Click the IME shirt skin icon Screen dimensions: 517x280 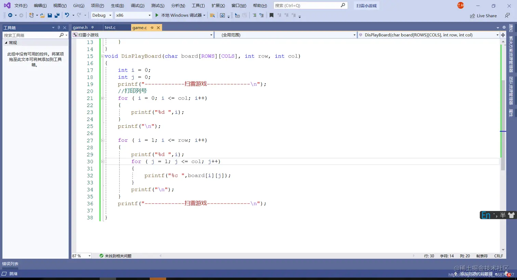coord(511,215)
